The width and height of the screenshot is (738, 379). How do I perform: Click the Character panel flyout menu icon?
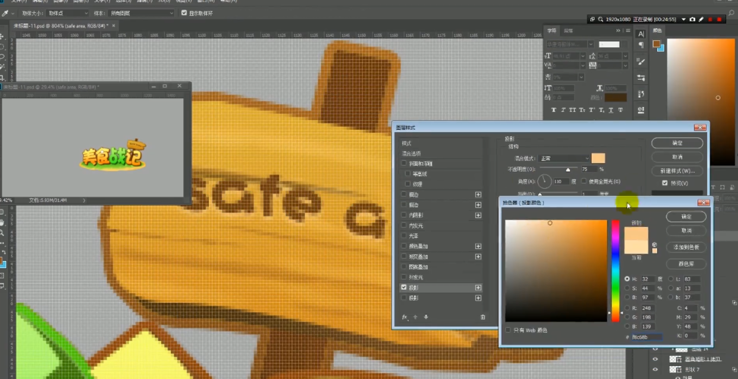[628, 30]
